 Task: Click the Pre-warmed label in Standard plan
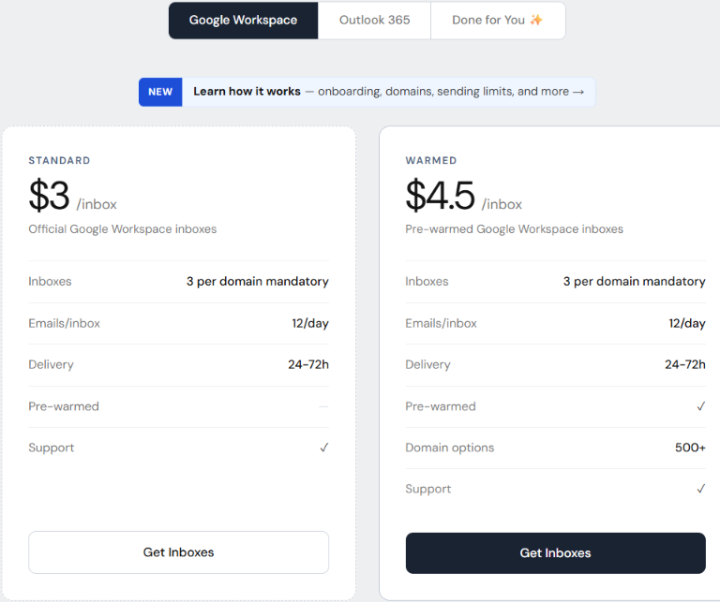click(x=64, y=406)
